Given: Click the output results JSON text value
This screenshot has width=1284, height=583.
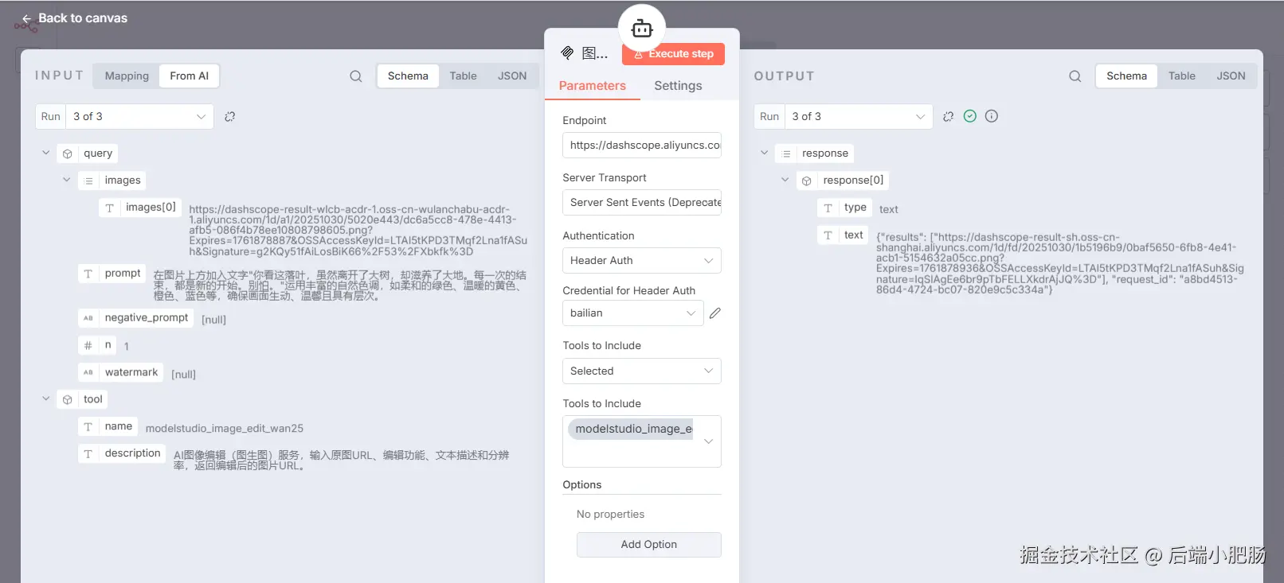Looking at the screenshot, I should tap(1060, 263).
